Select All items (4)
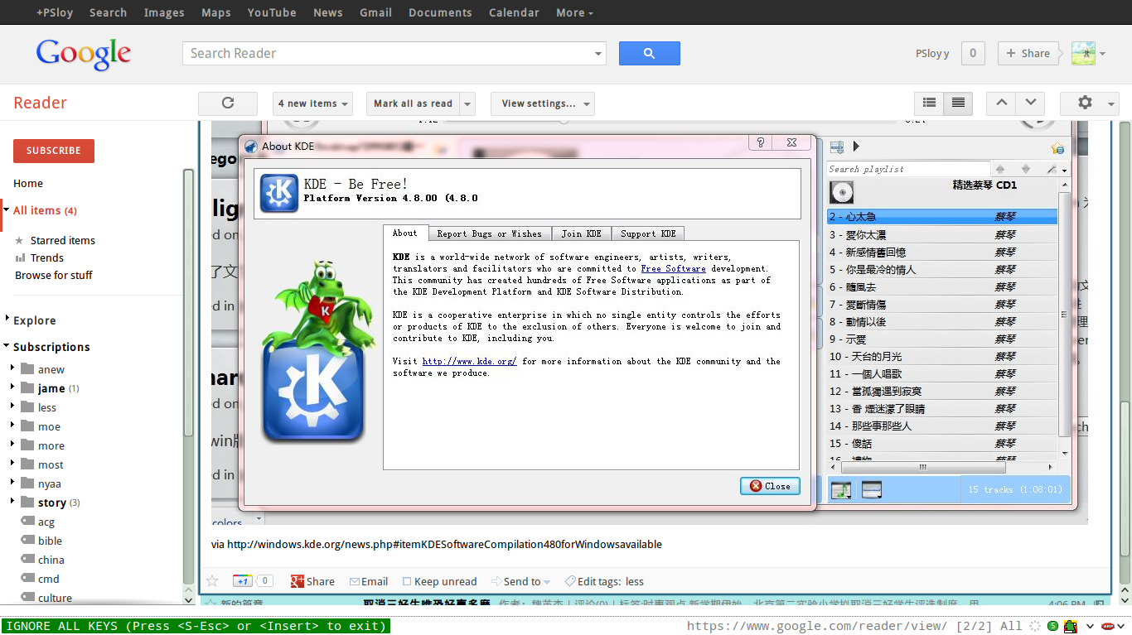The height and width of the screenshot is (635, 1132). click(45, 210)
